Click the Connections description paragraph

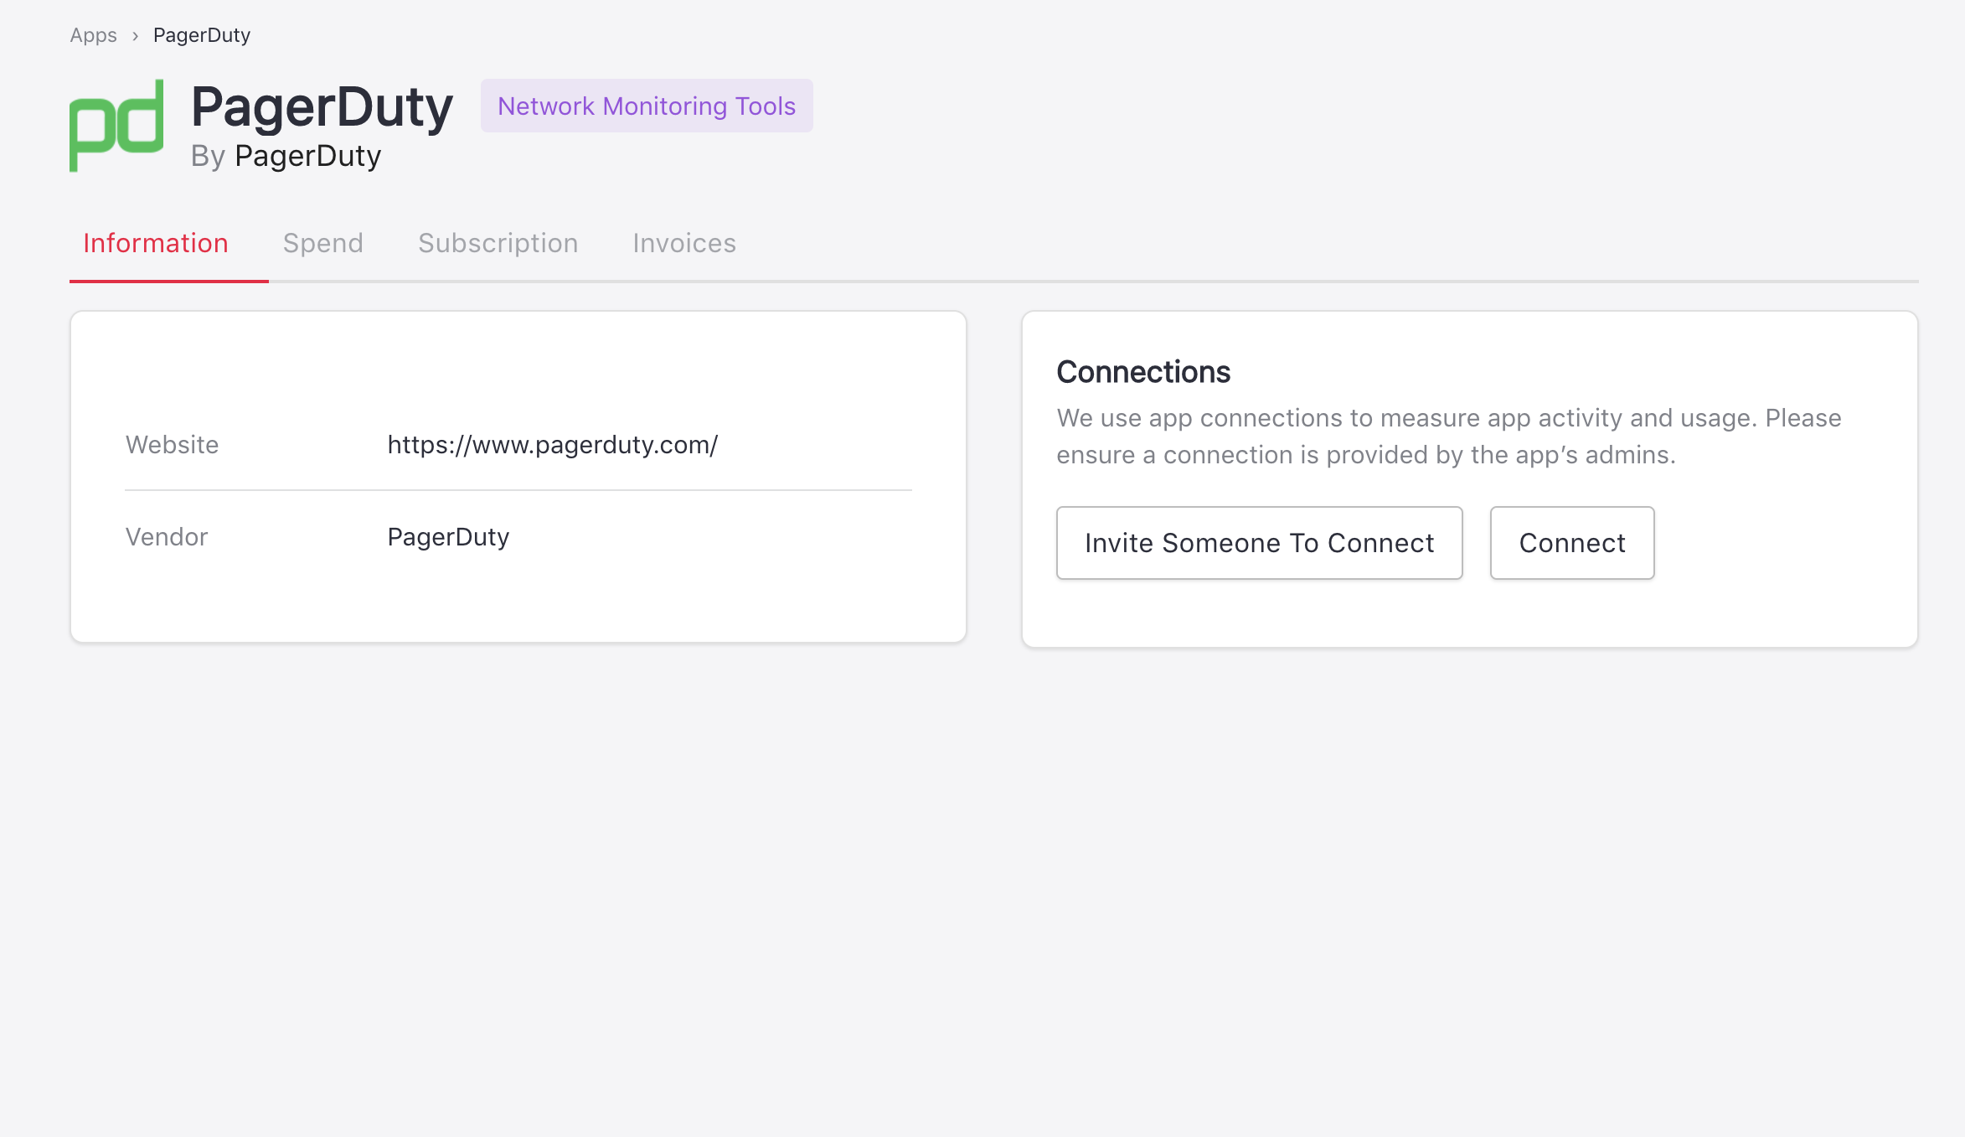[1448, 437]
